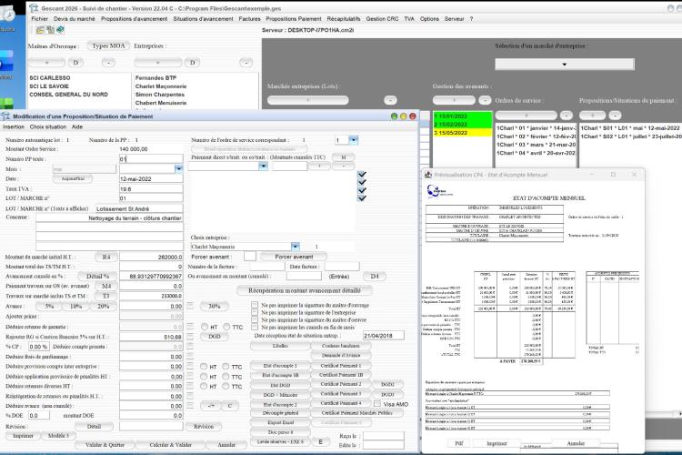Toggle the Visa AMO checkbox
This screenshot has height=455, width=682.
(x=377, y=404)
